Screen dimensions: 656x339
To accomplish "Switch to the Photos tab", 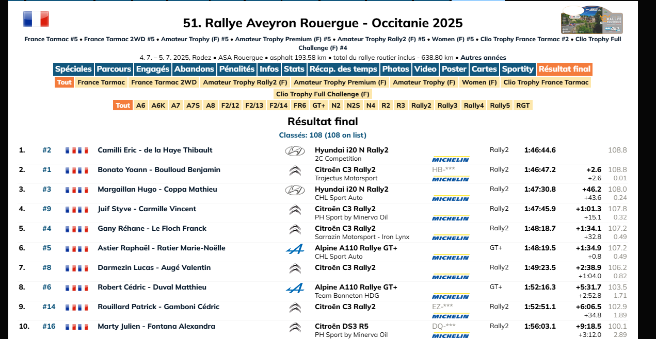I will pyautogui.click(x=396, y=69).
